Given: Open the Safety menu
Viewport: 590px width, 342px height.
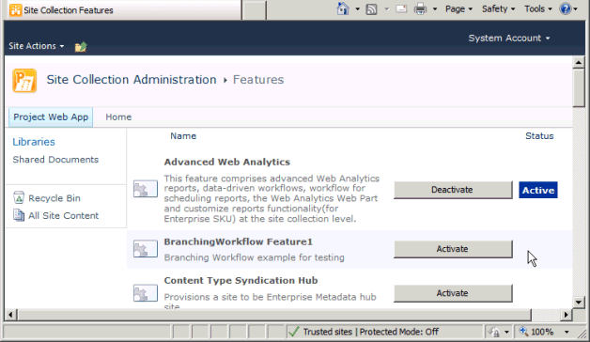Looking at the screenshot, I should point(498,9).
